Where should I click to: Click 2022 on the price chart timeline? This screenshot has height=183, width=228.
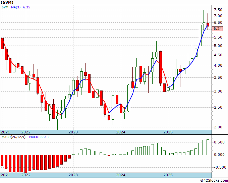(26, 132)
